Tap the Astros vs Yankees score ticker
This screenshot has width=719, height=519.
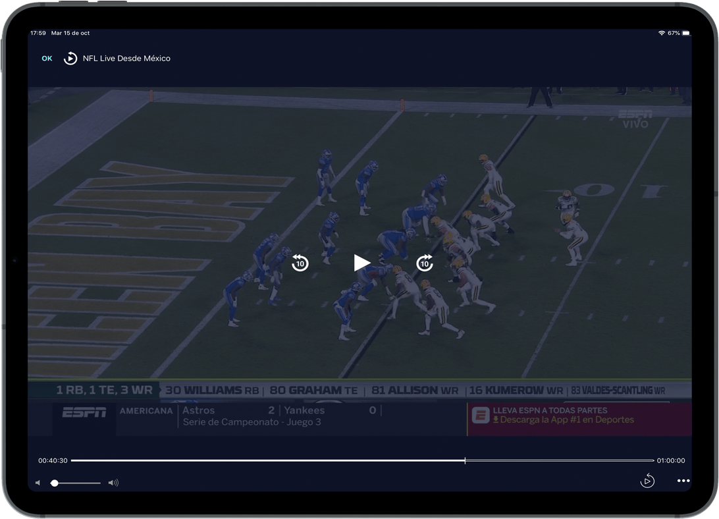[x=280, y=416]
